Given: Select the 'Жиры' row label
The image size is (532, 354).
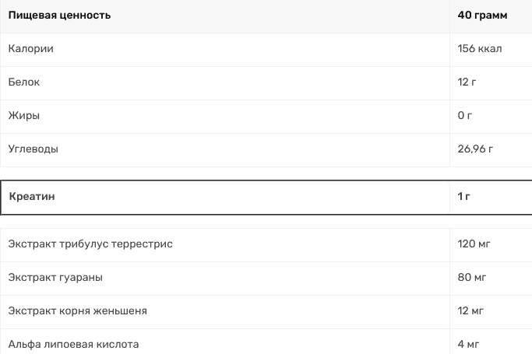Looking at the screenshot, I should click(23, 115).
